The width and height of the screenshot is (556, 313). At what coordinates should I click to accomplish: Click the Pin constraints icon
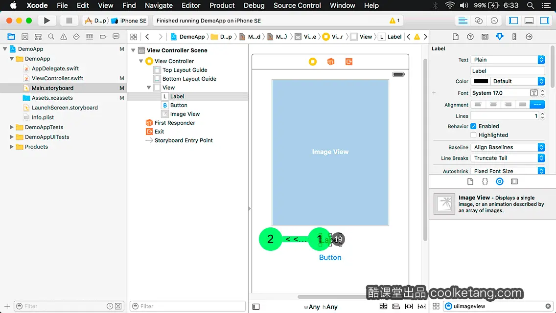(409, 306)
